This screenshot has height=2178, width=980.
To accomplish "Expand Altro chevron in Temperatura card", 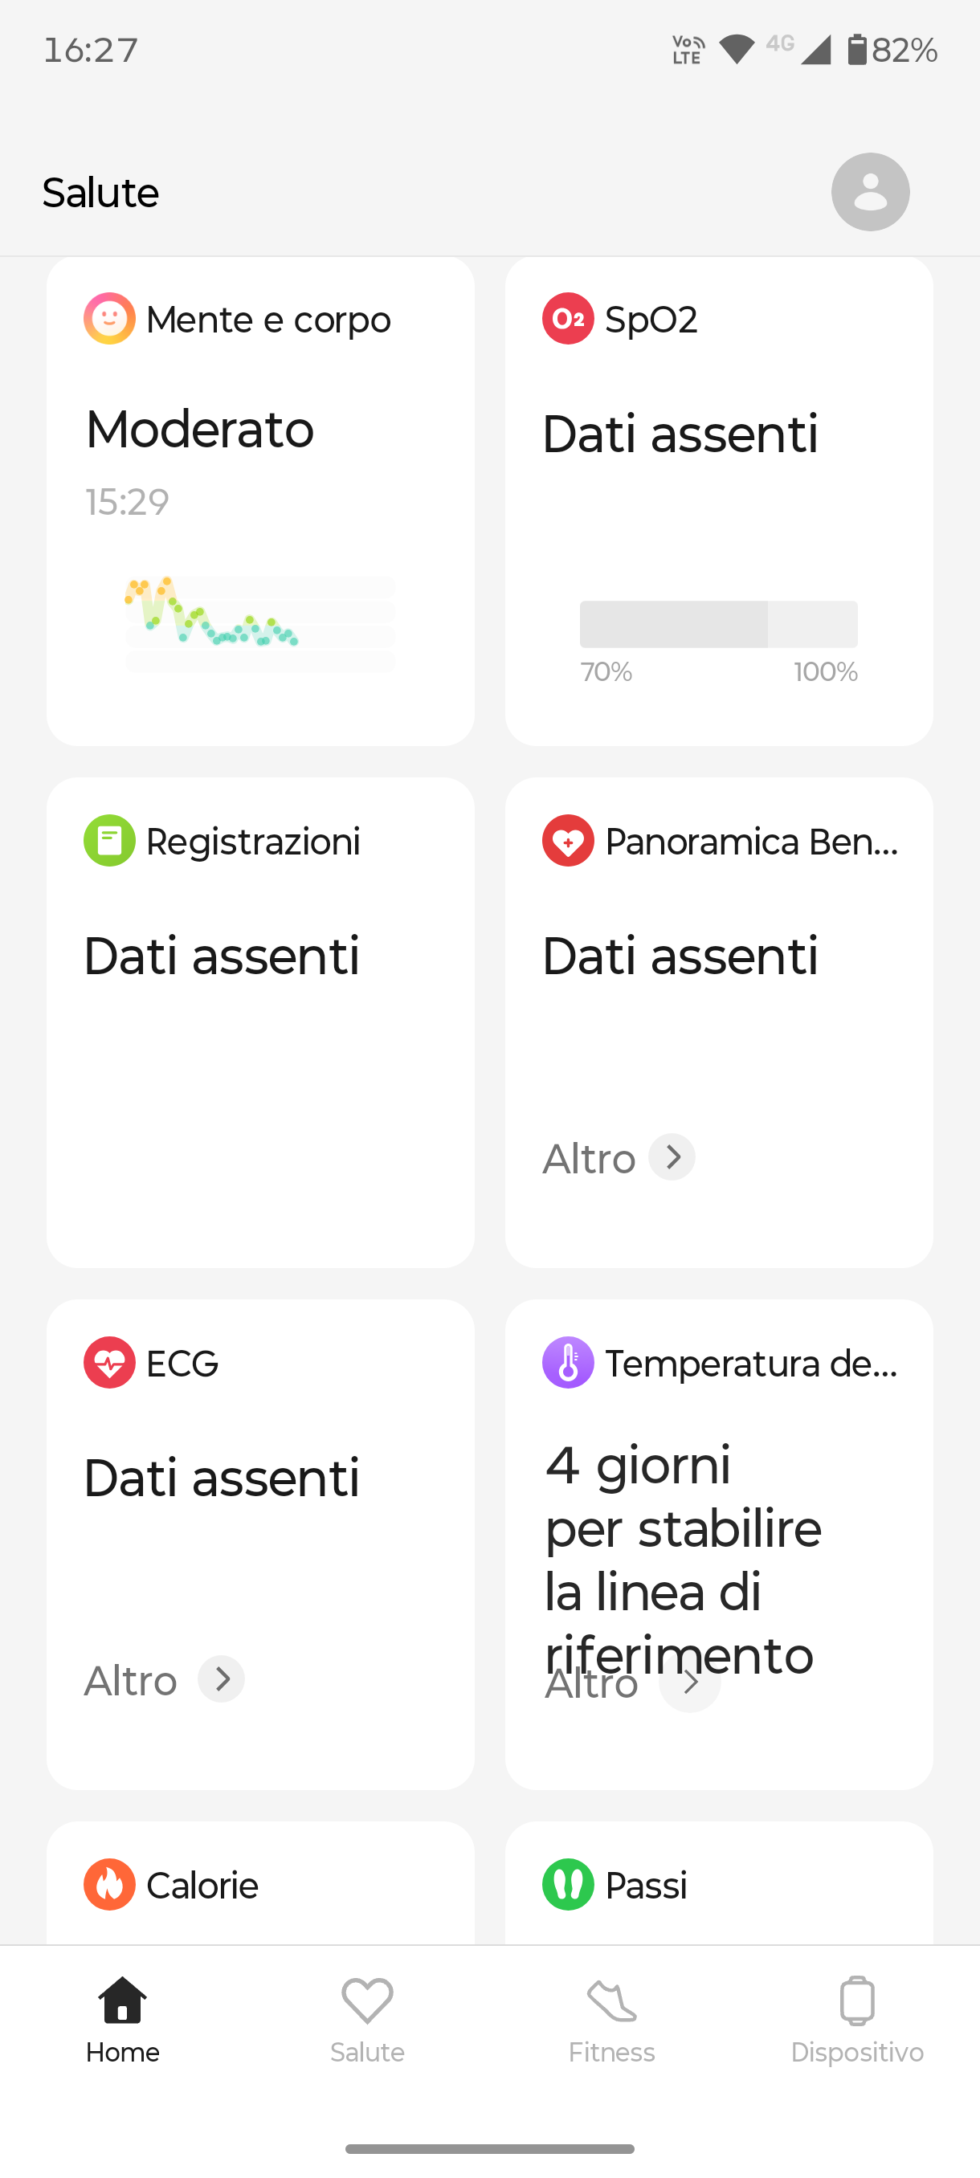I will tap(690, 1682).
